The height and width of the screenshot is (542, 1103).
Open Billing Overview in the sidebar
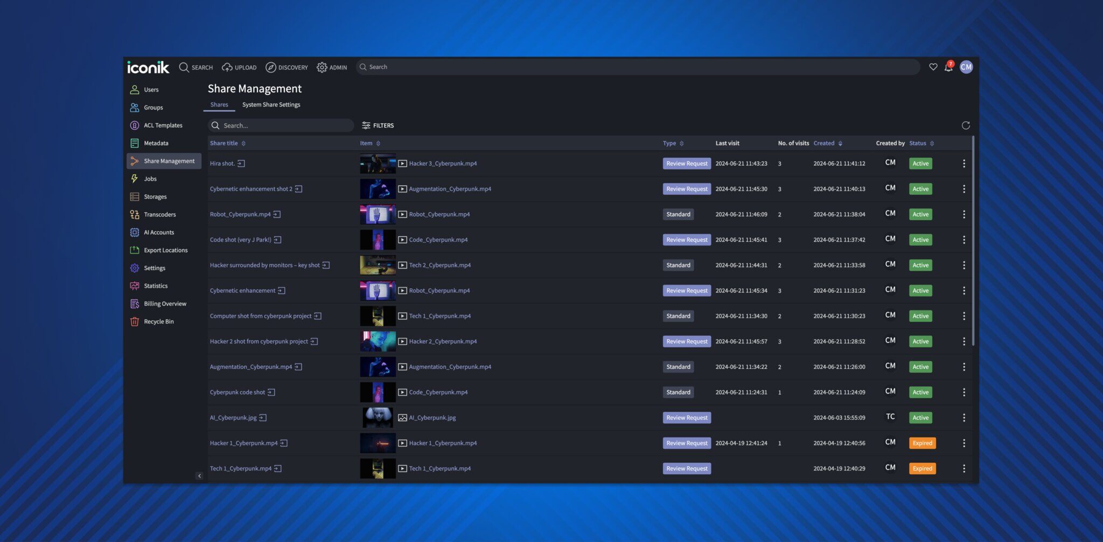(x=164, y=304)
